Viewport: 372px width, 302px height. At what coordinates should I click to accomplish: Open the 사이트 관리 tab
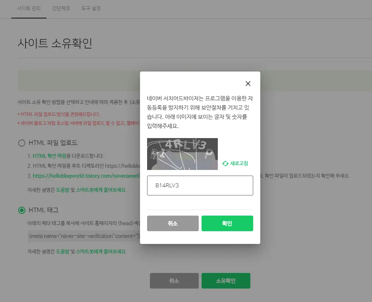(x=29, y=8)
